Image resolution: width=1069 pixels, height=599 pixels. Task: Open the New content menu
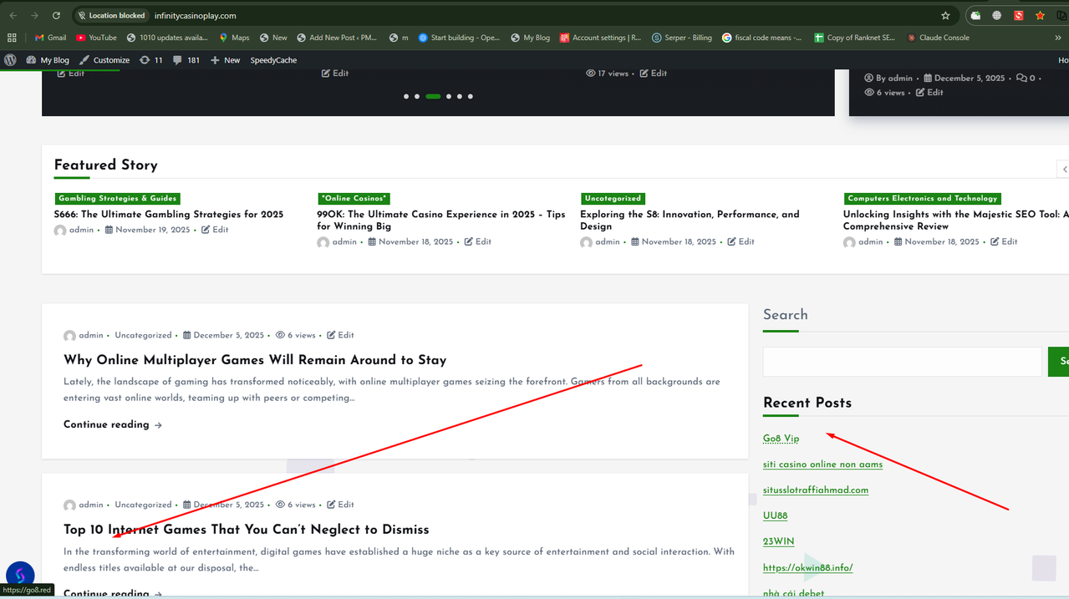click(226, 60)
